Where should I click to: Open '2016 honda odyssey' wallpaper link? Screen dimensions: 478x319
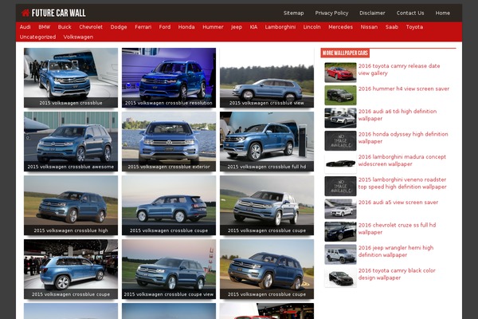click(403, 138)
